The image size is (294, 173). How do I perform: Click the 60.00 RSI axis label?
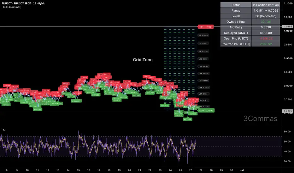[x=287, y=142]
